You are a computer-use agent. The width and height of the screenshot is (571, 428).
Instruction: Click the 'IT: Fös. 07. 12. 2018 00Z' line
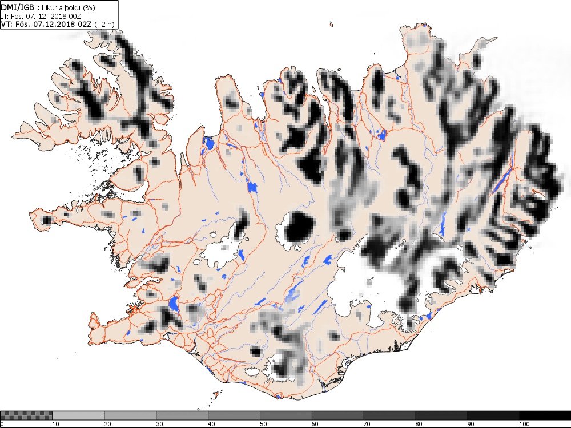41,17
